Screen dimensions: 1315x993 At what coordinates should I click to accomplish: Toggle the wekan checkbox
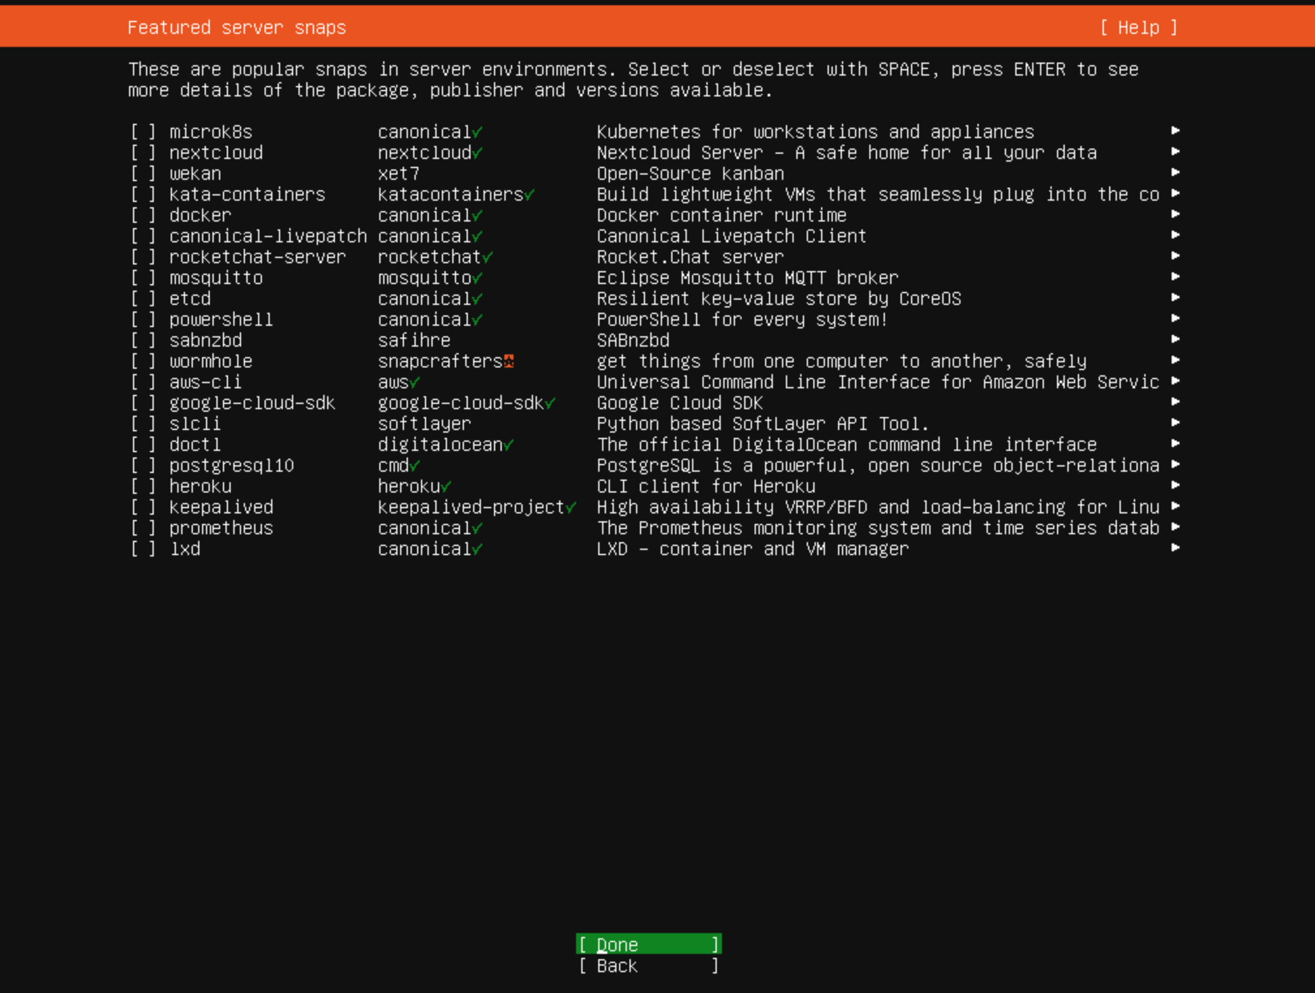143,174
